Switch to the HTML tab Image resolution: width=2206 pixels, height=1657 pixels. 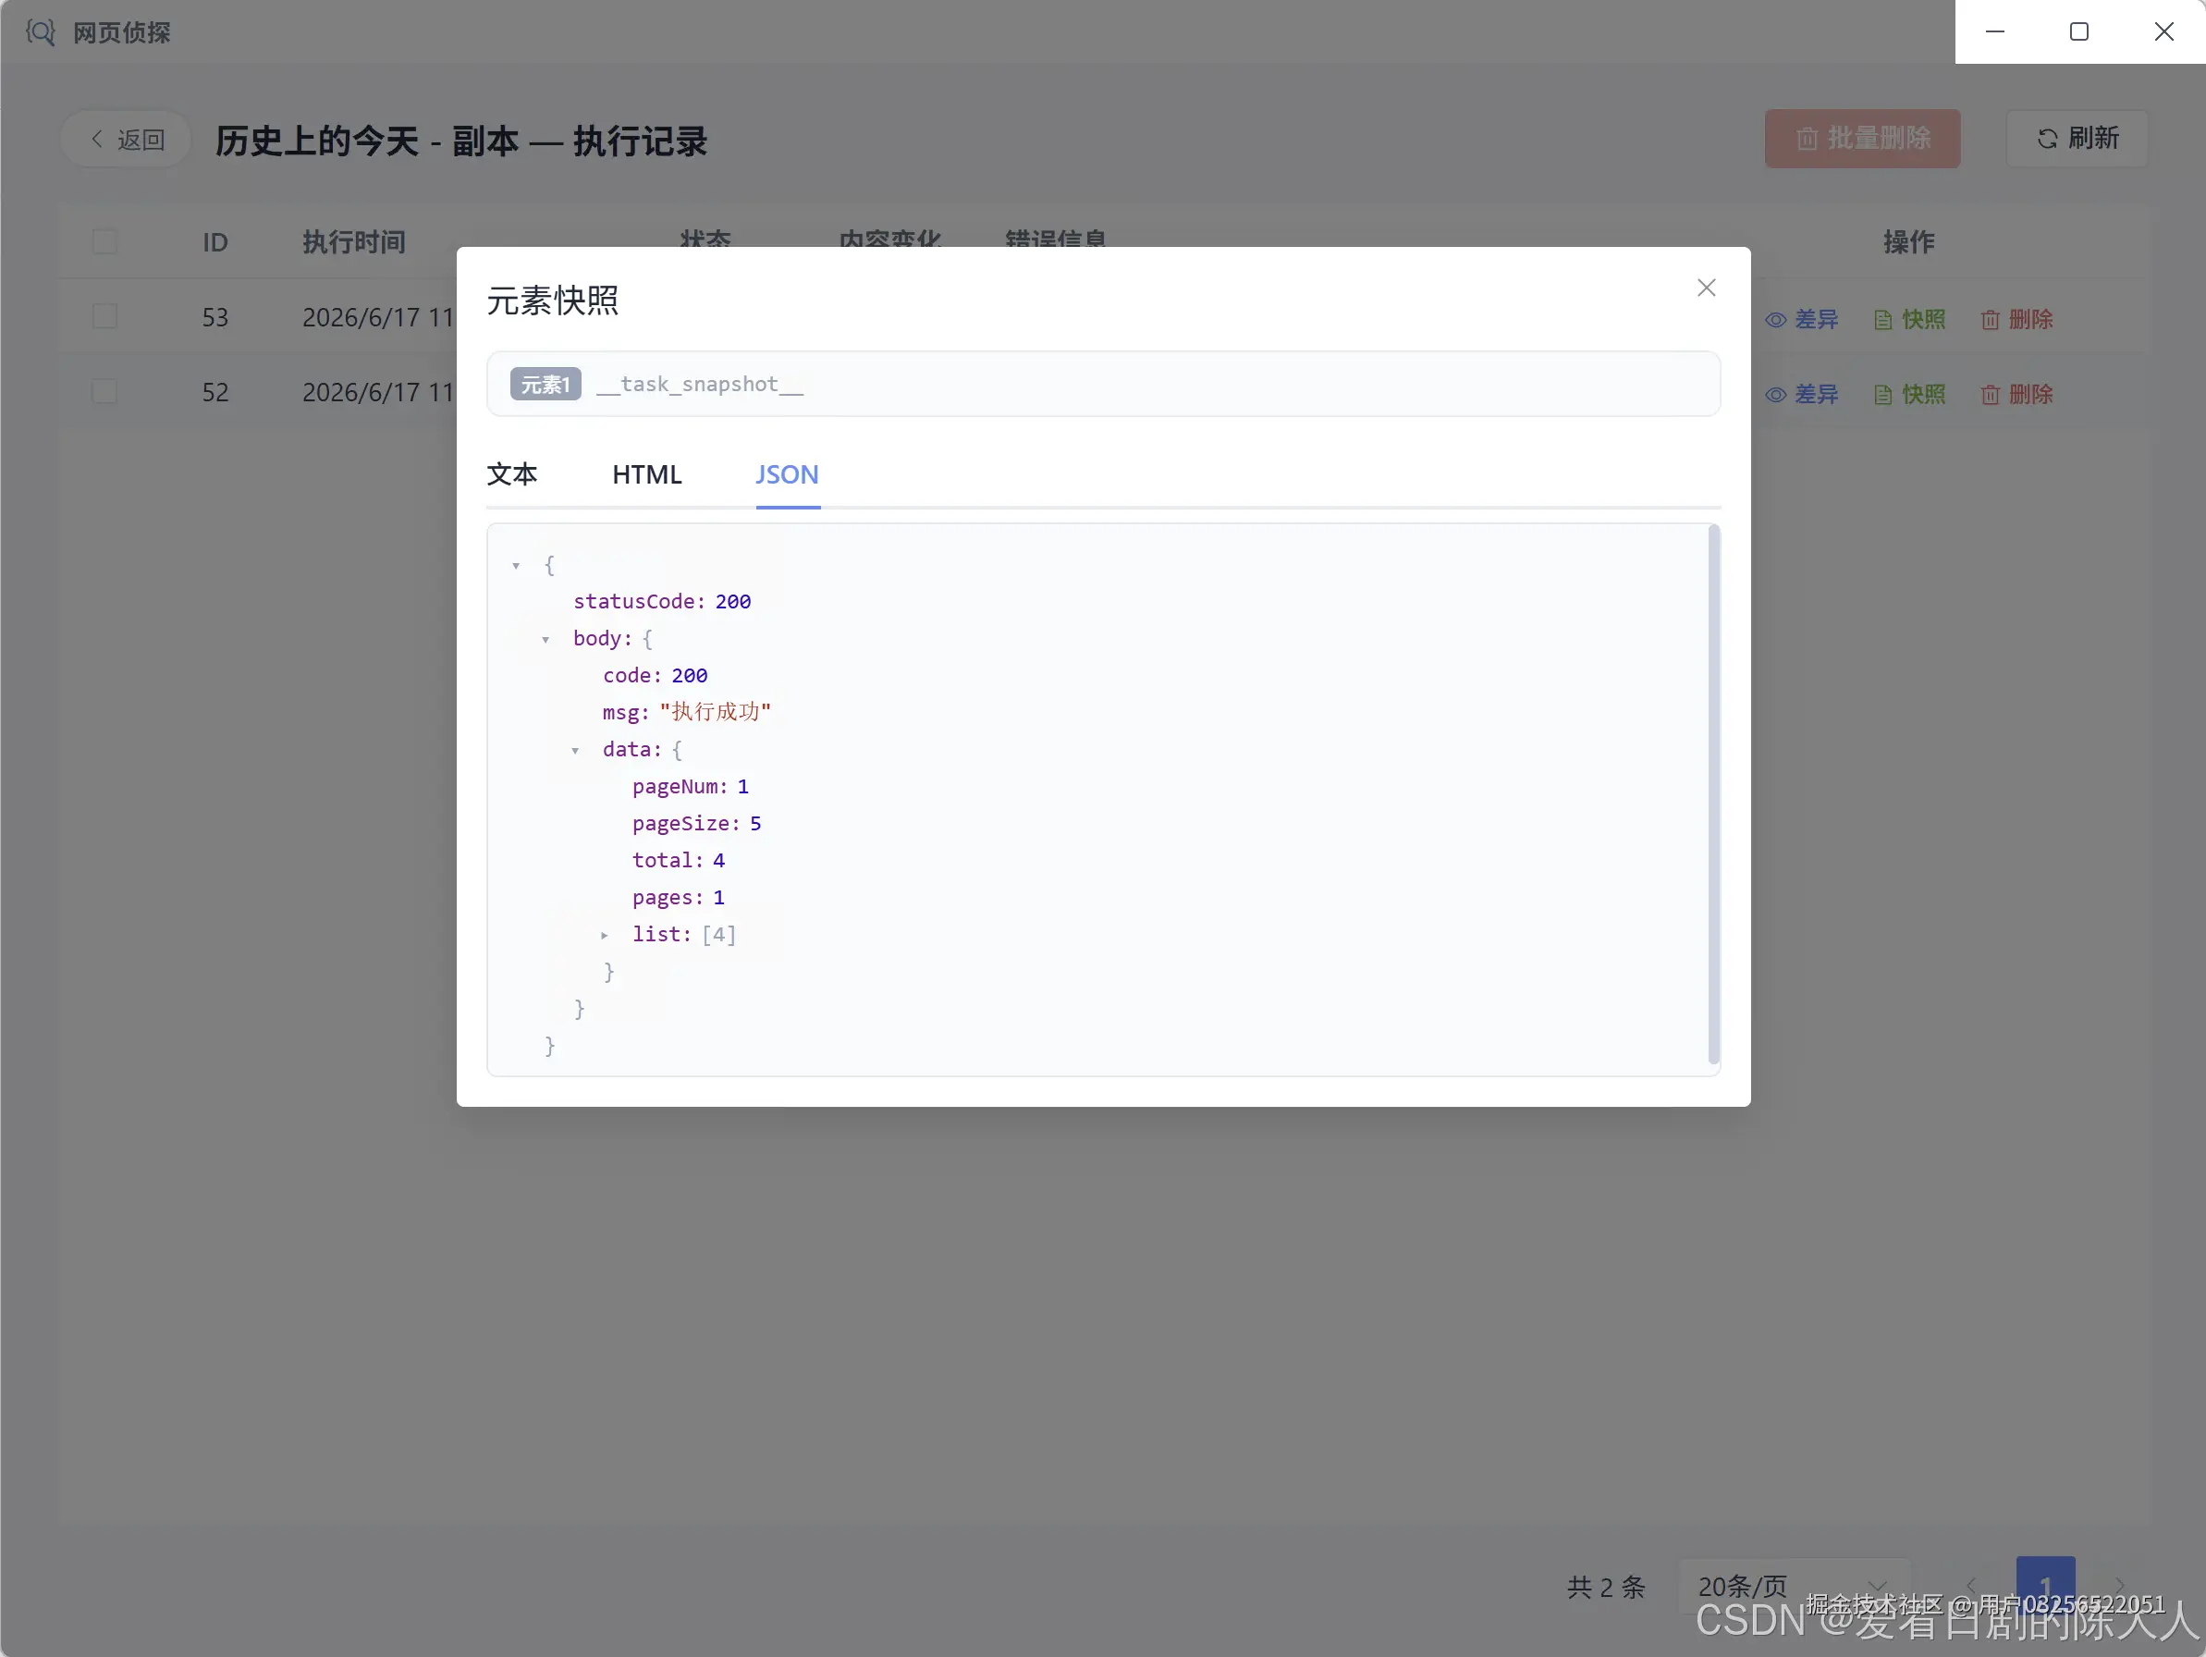click(646, 473)
